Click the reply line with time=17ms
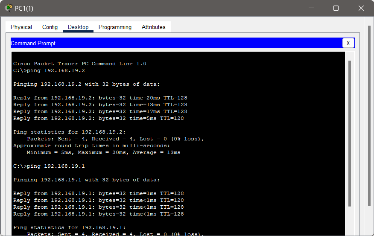 (x=100, y=111)
